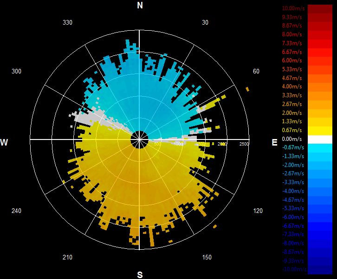Click the gray zero-velocity wedge northwest of center
The width and height of the screenshot is (337, 279).
click(92, 117)
